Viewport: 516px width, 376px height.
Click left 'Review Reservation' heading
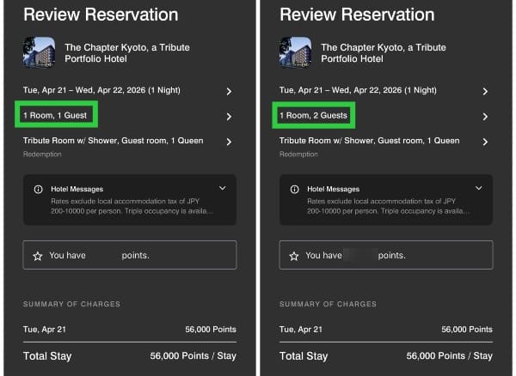click(x=101, y=15)
